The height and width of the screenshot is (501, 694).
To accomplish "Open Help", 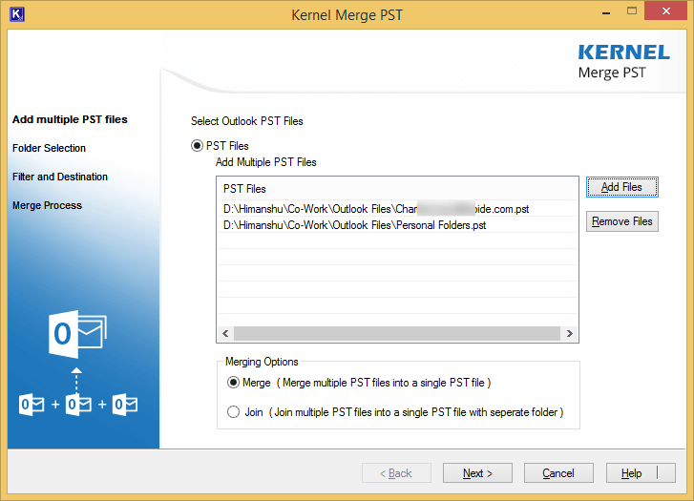I will point(641,473).
